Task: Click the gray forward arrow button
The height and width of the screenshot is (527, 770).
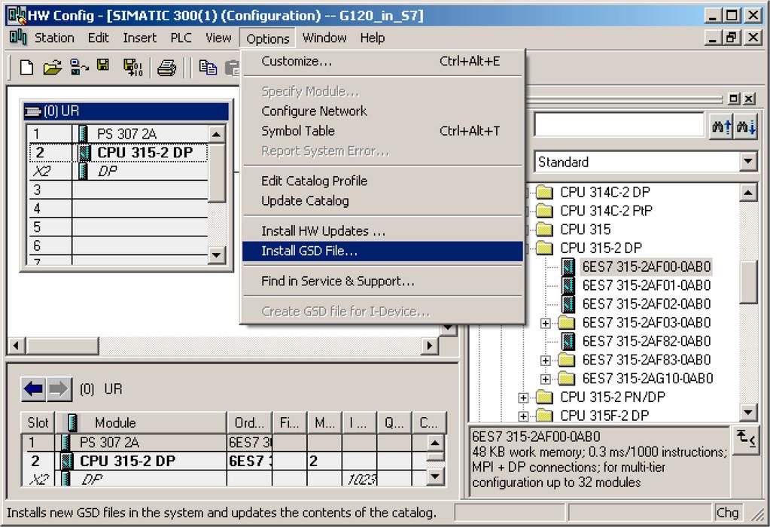Action: [x=59, y=389]
